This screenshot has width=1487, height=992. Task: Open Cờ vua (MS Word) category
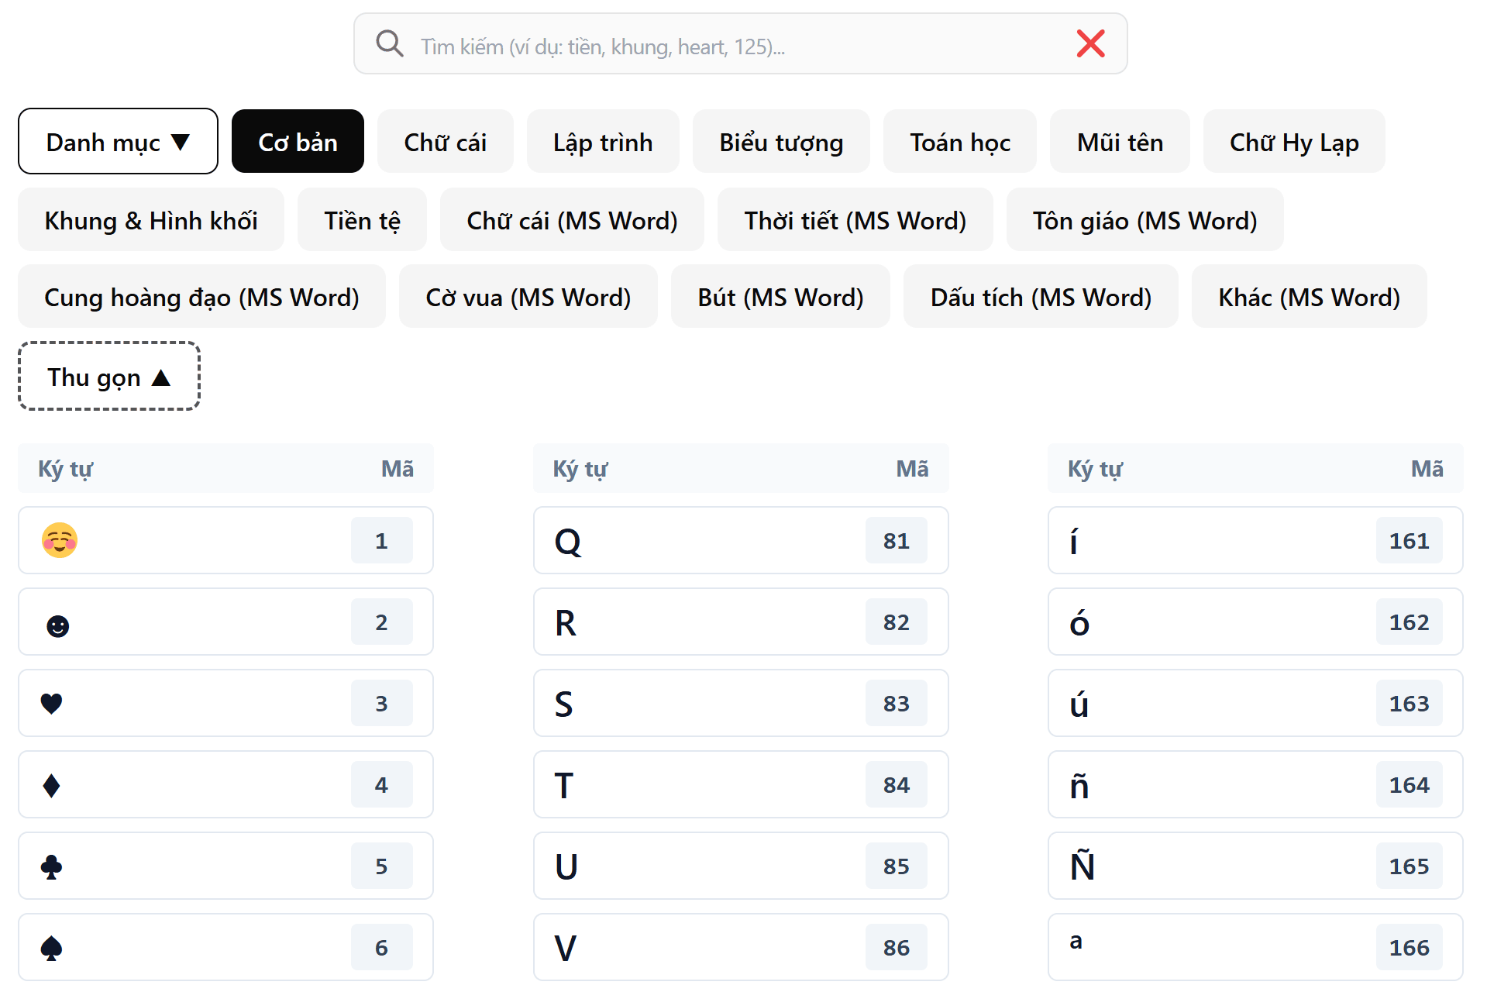[528, 297]
